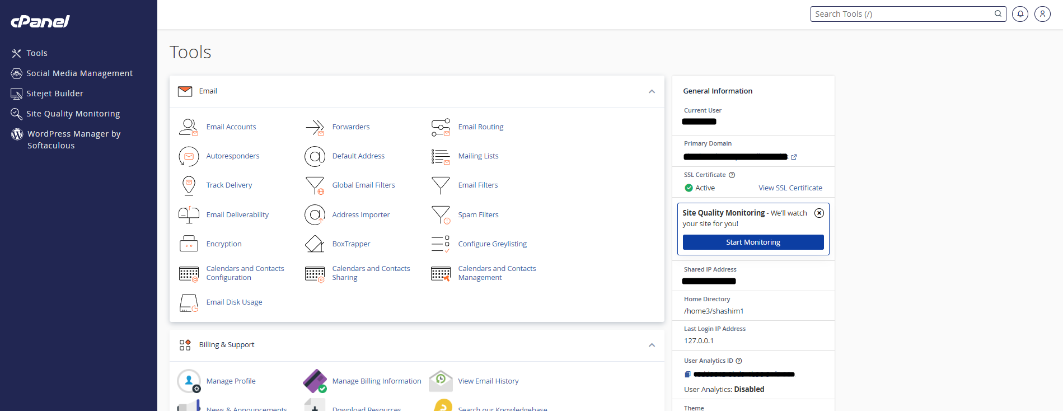Open the Email Deliverability mailbox icon
1063x411 pixels.
[189, 215]
